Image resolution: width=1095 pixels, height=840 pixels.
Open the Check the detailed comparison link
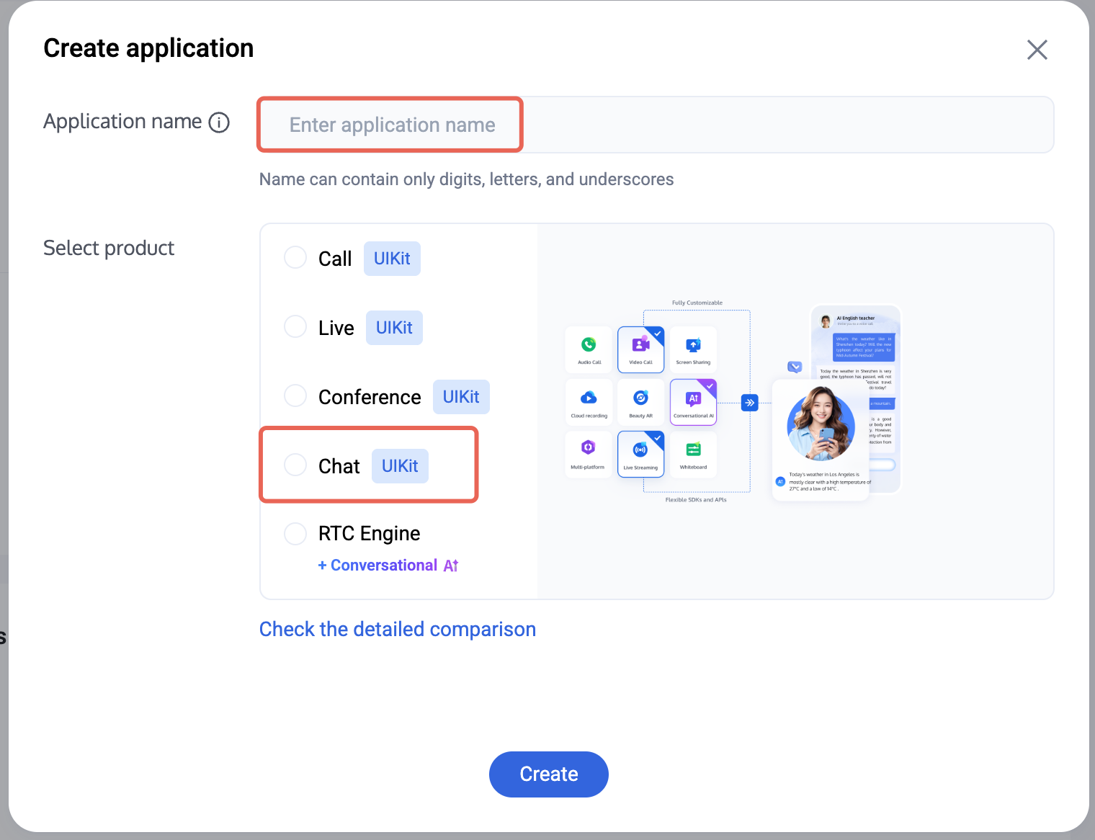tap(398, 629)
